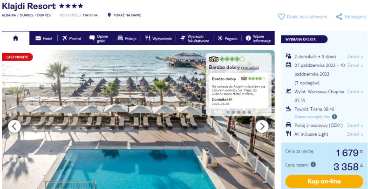Select the second review carousel dot
Screen dimensions: 368x189
tap(233, 112)
